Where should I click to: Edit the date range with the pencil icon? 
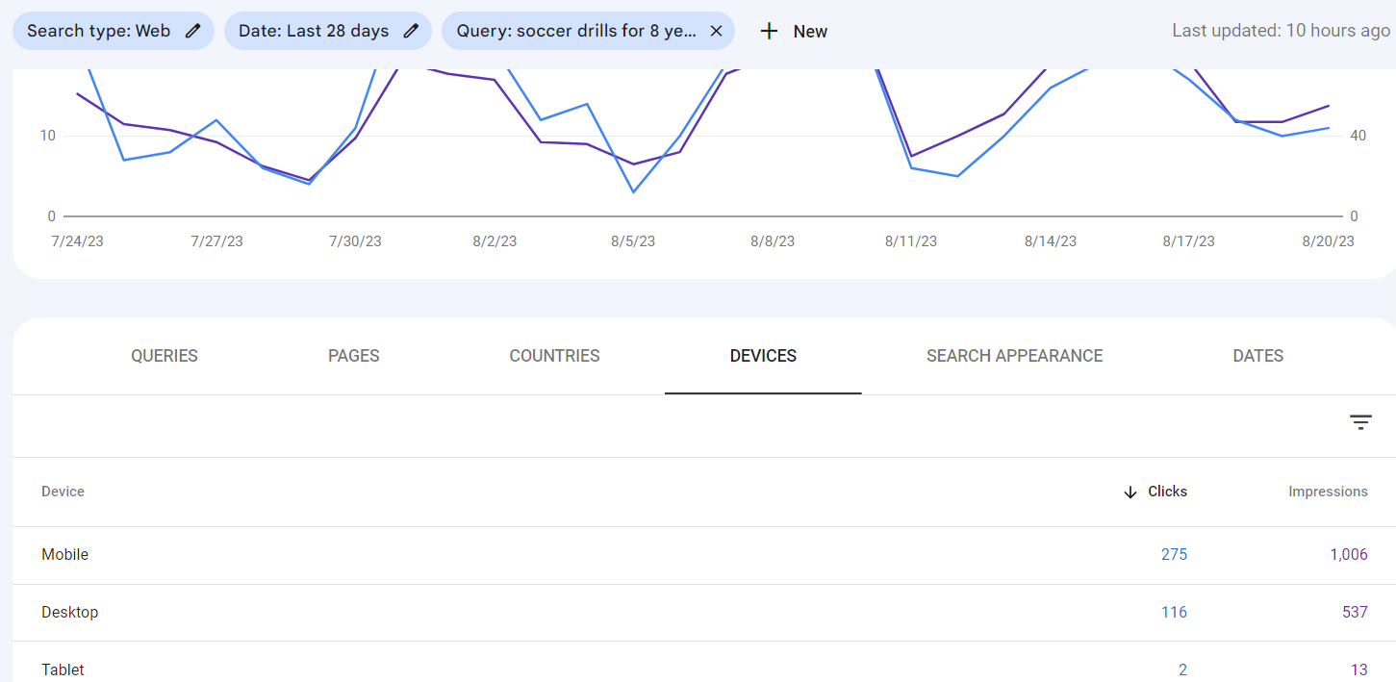coord(409,30)
